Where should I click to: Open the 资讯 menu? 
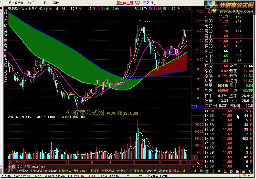(x=31, y=3)
